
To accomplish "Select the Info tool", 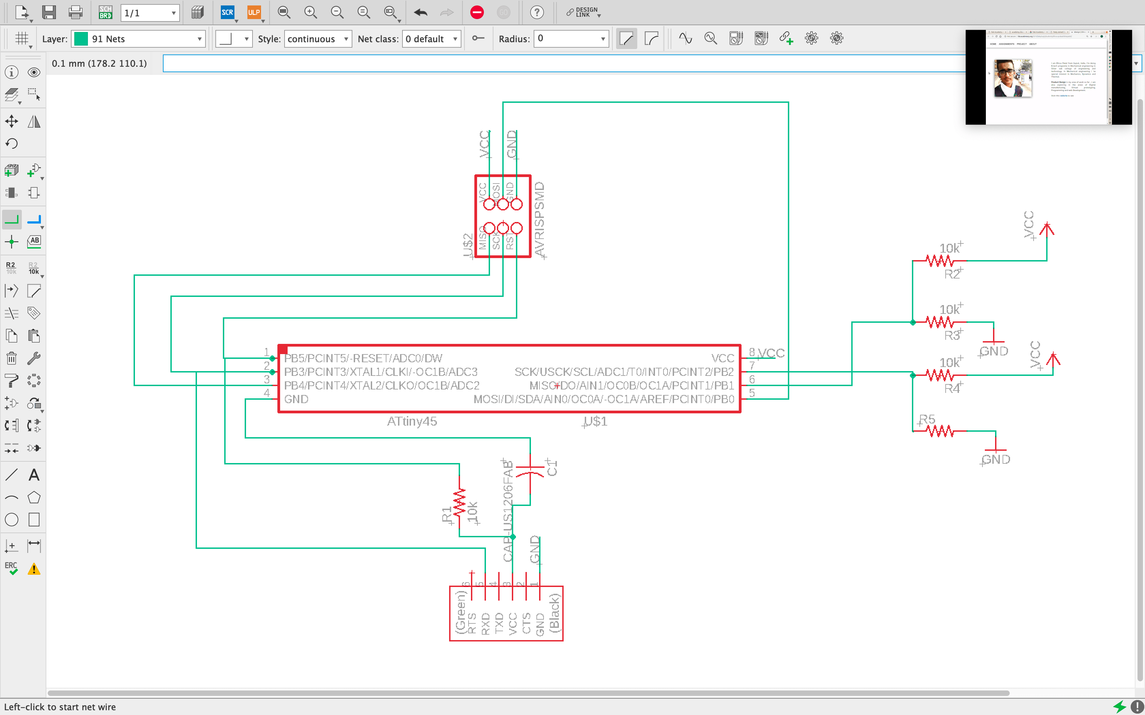I will coord(12,72).
